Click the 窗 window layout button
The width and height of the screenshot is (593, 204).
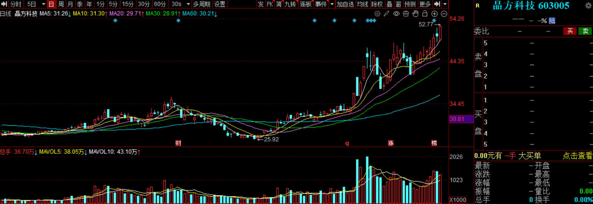click(398, 4)
